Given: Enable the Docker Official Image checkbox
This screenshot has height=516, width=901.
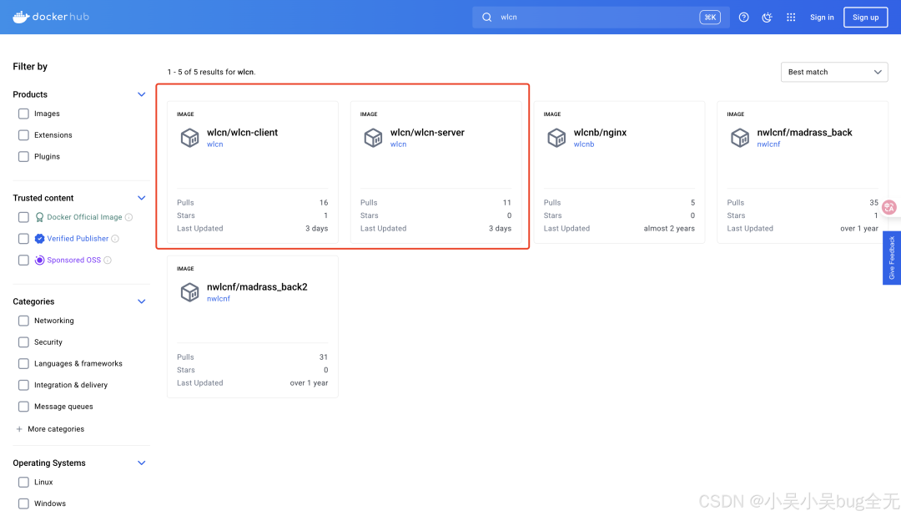Looking at the screenshot, I should 23,217.
